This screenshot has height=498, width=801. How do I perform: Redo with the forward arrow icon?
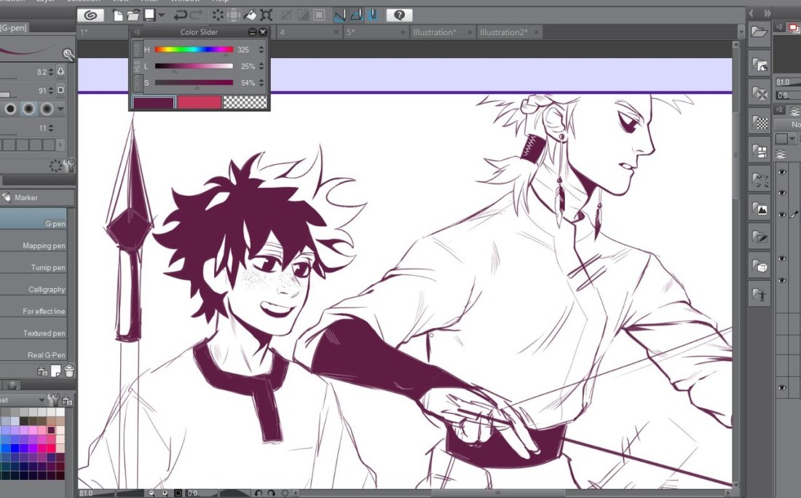pos(196,15)
